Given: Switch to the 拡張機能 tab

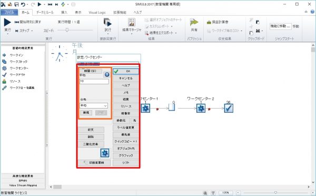Looking at the screenshot, I should click(x=120, y=12).
